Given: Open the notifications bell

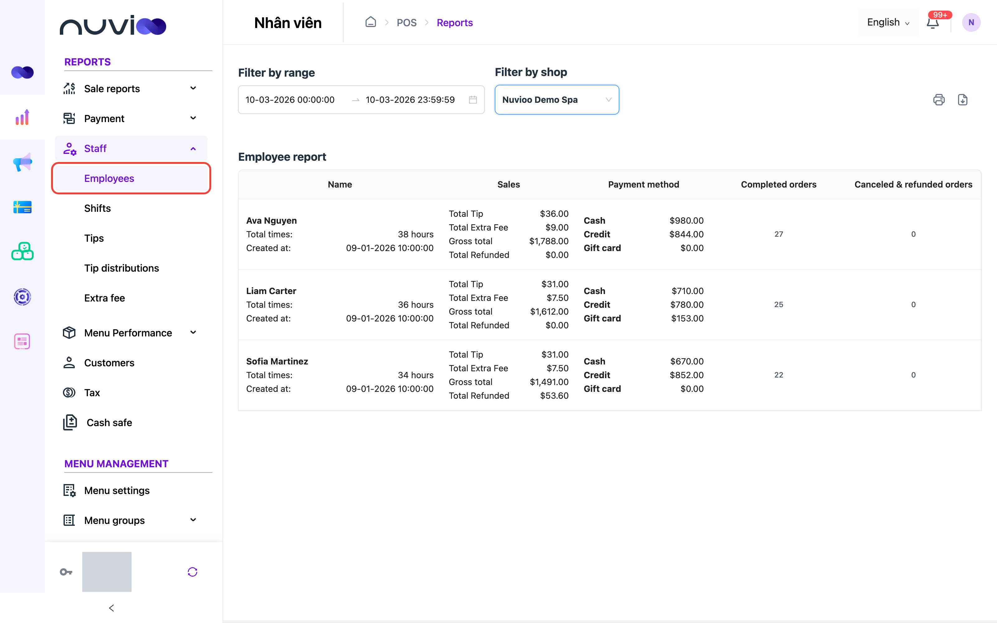Looking at the screenshot, I should pos(933,23).
